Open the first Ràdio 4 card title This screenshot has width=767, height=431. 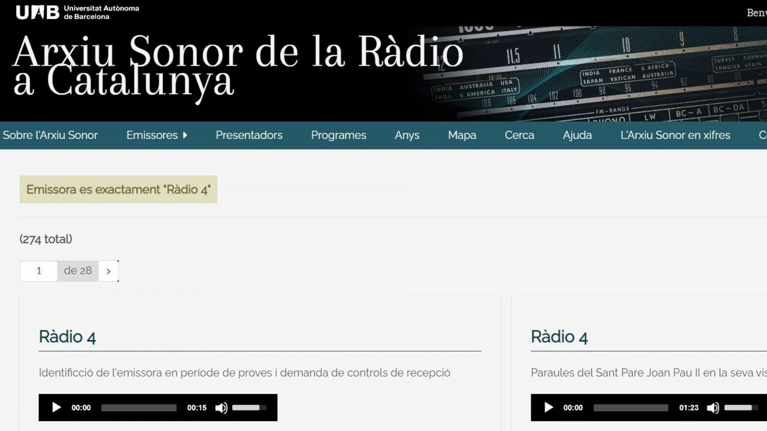pos(67,337)
